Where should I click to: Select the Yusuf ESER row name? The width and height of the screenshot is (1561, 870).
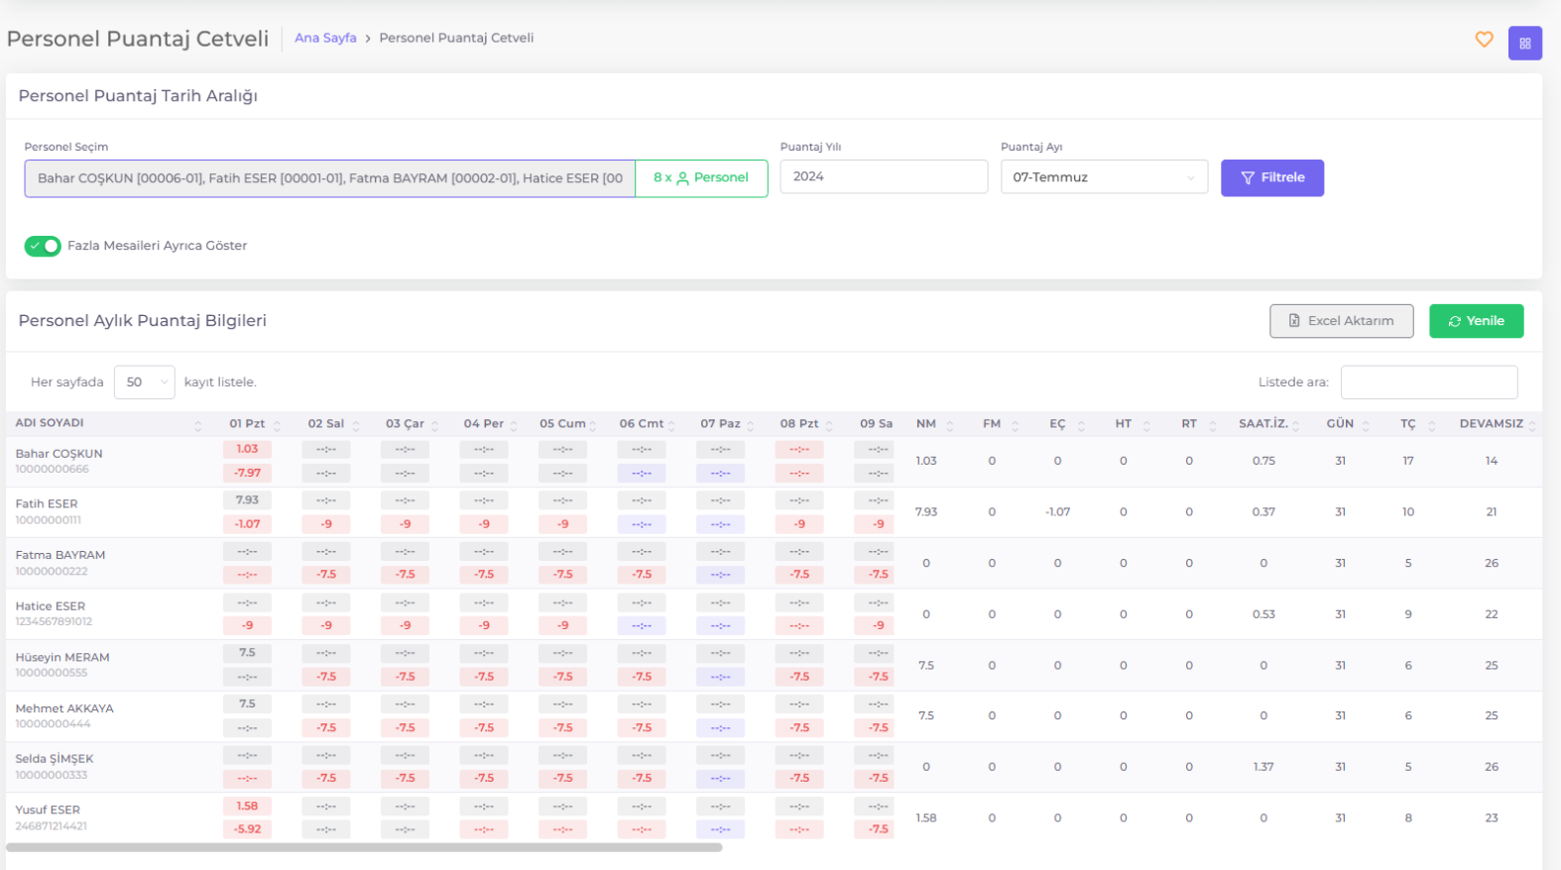tap(48, 811)
